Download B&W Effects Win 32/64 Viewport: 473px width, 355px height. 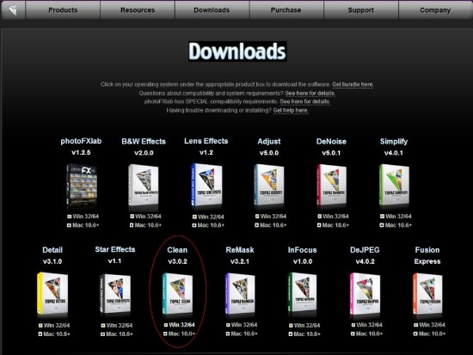(145, 217)
